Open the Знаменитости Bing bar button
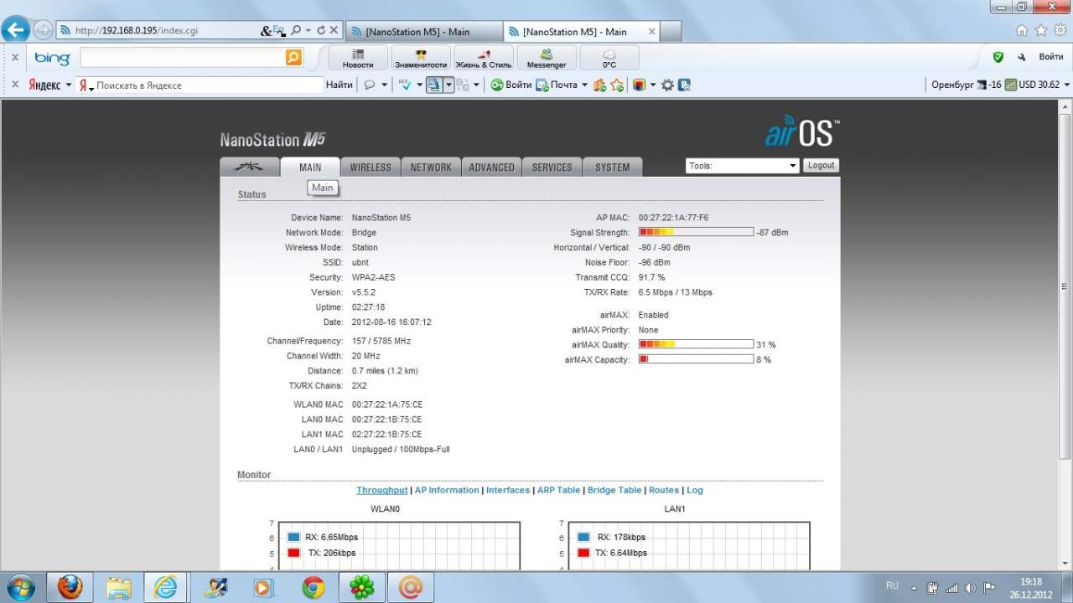 coord(421,58)
